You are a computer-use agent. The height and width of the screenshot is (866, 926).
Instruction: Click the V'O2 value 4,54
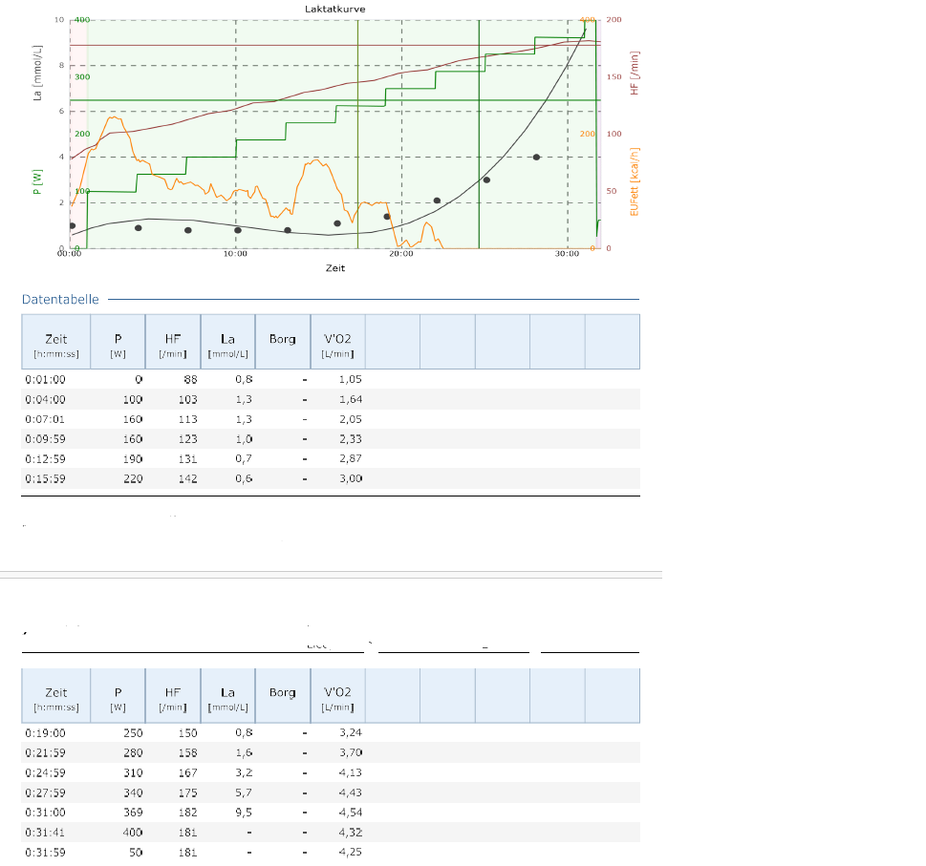pos(351,812)
